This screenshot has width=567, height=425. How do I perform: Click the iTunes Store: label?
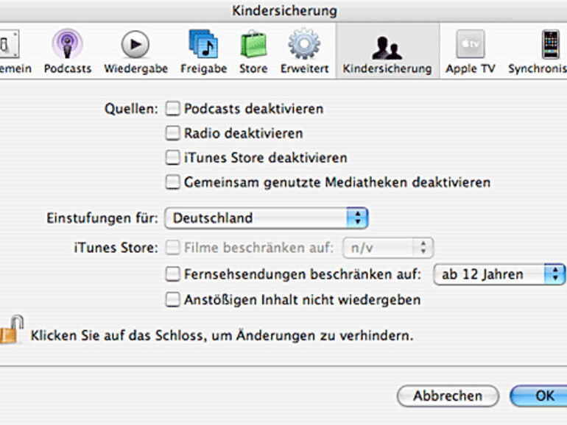coord(116,248)
